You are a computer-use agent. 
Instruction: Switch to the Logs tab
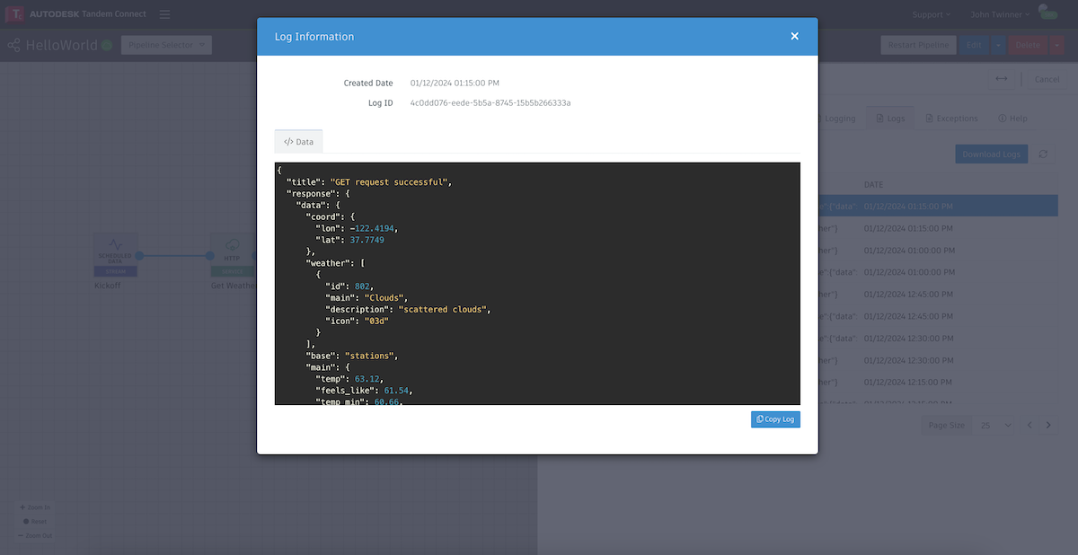tap(890, 119)
